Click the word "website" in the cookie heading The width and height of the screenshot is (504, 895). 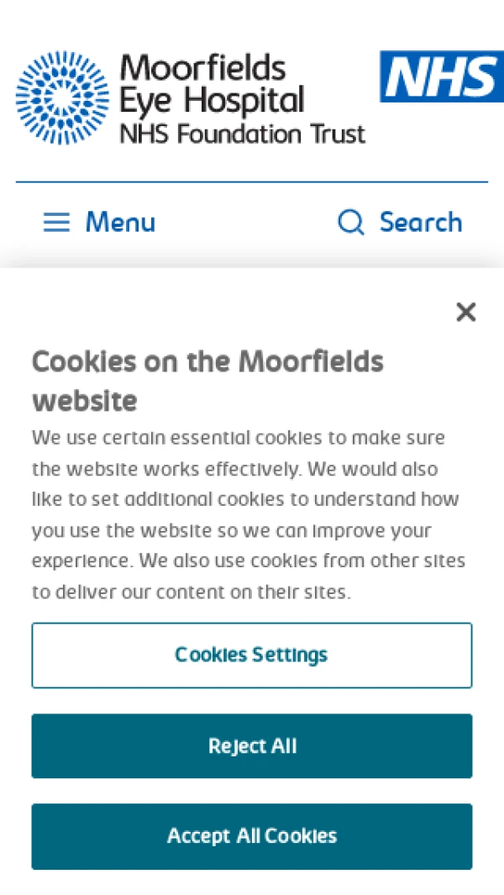(x=84, y=401)
